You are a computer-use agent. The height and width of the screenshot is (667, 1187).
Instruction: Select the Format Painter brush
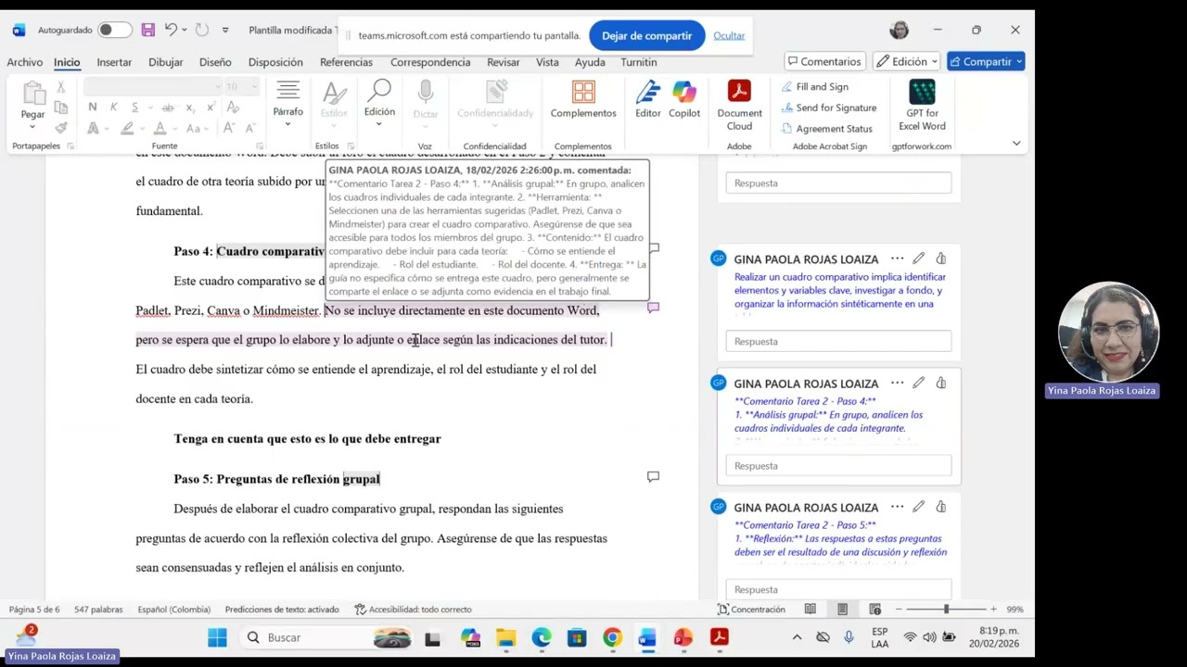(60, 128)
